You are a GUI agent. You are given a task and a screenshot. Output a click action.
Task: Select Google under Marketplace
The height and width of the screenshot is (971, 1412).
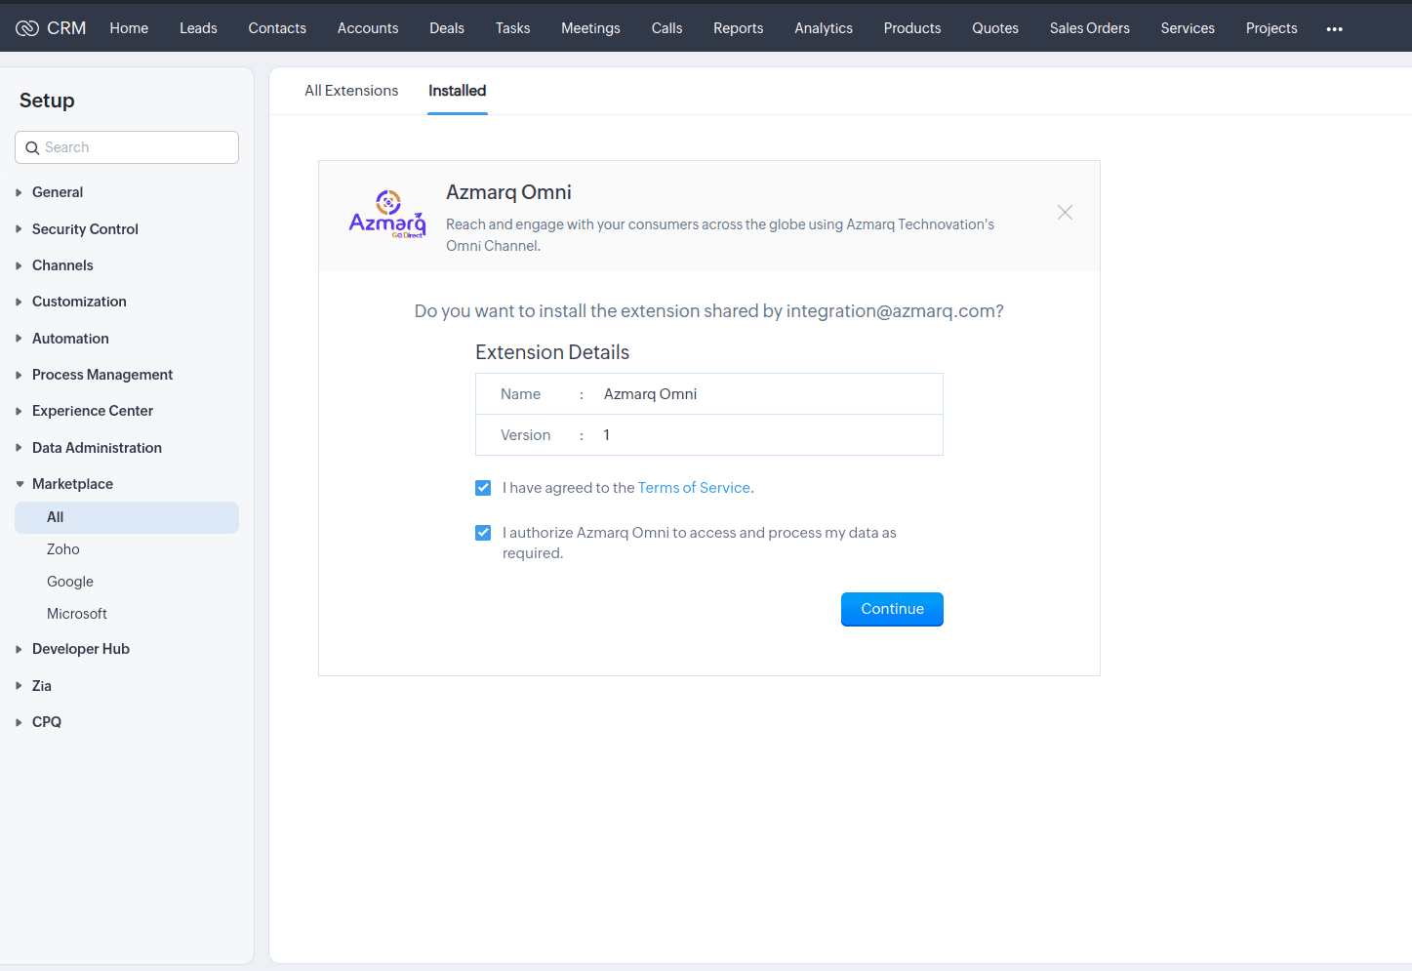[x=70, y=582]
